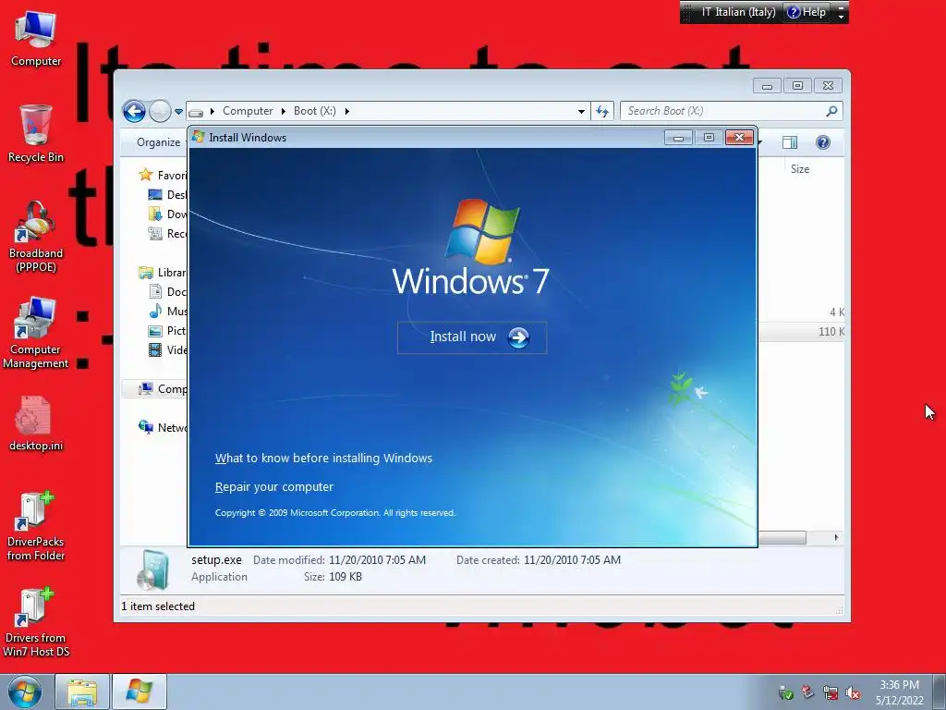Close the Install Windows dialog
This screenshot has width=946, height=710.
click(739, 138)
